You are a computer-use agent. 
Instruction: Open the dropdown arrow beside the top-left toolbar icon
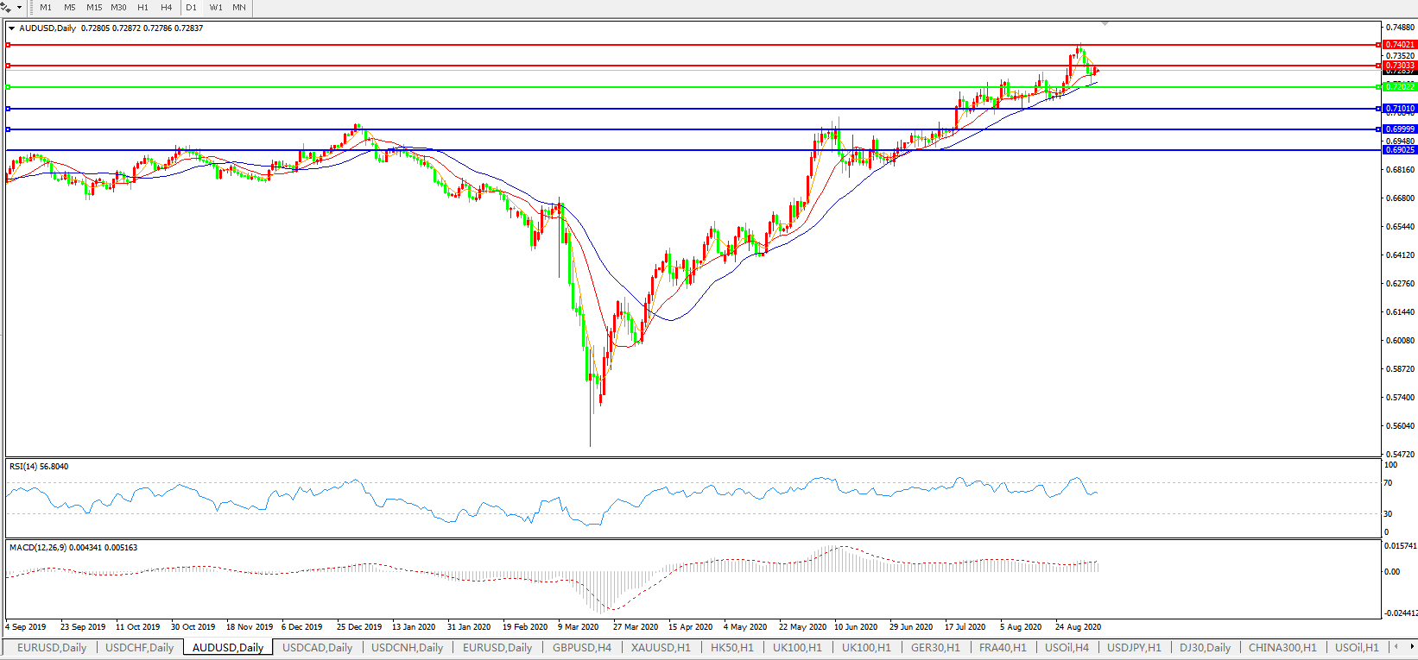(x=19, y=7)
